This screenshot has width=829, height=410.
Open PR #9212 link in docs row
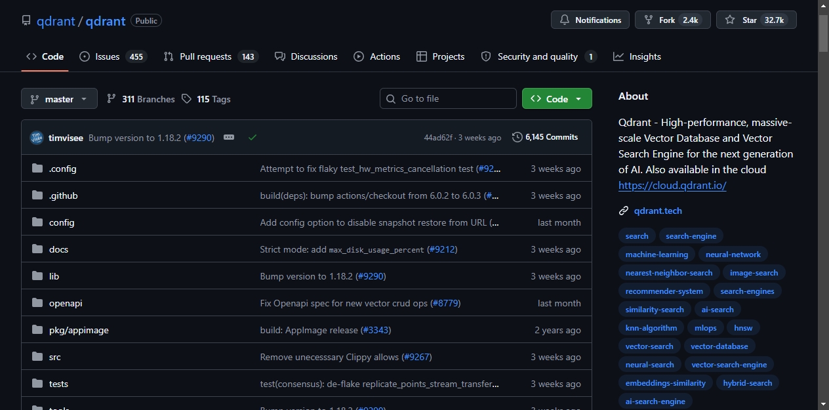coord(442,249)
